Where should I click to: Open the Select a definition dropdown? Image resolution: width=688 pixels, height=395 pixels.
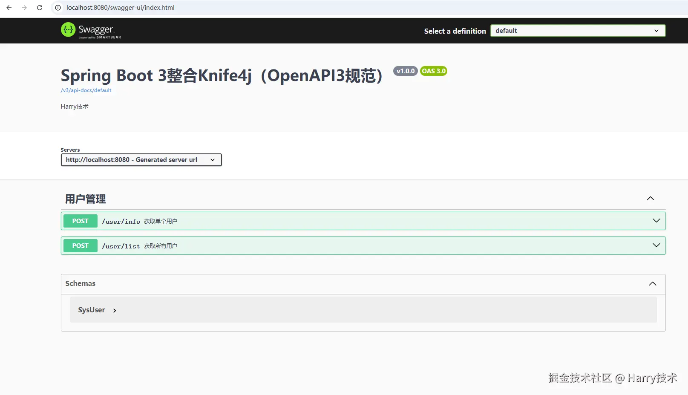coord(578,31)
